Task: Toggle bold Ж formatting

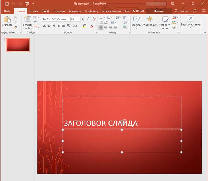Action: pos(44,26)
